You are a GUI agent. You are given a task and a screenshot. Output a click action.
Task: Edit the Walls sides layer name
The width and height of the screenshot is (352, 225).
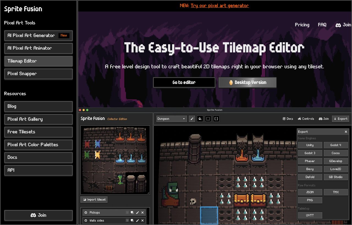click(x=137, y=220)
